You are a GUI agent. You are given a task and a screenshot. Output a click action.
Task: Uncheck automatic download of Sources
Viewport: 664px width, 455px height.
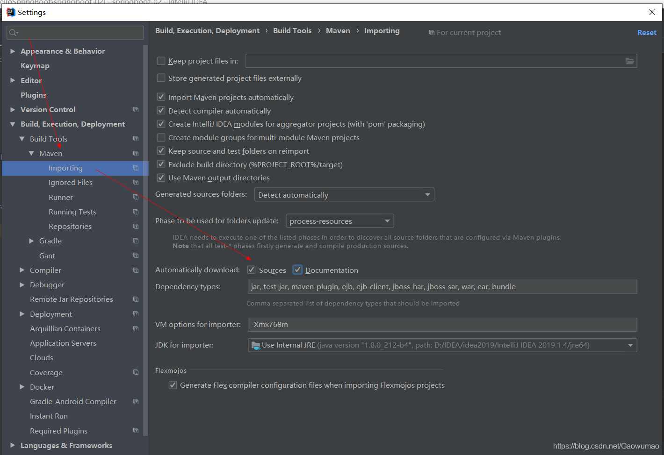(x=252, y=270)
